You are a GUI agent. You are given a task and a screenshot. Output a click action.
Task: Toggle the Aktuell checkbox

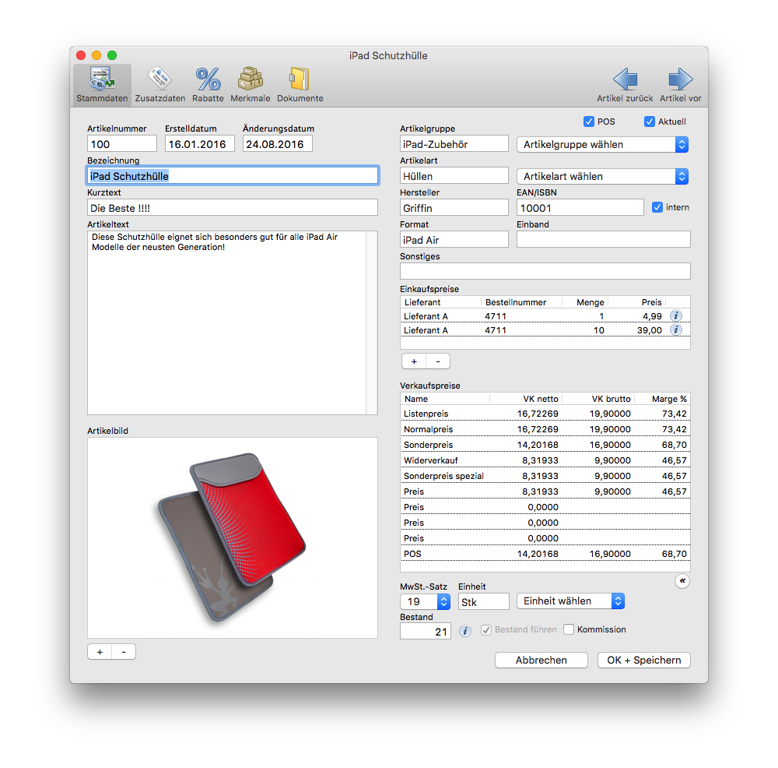[650, 122]
